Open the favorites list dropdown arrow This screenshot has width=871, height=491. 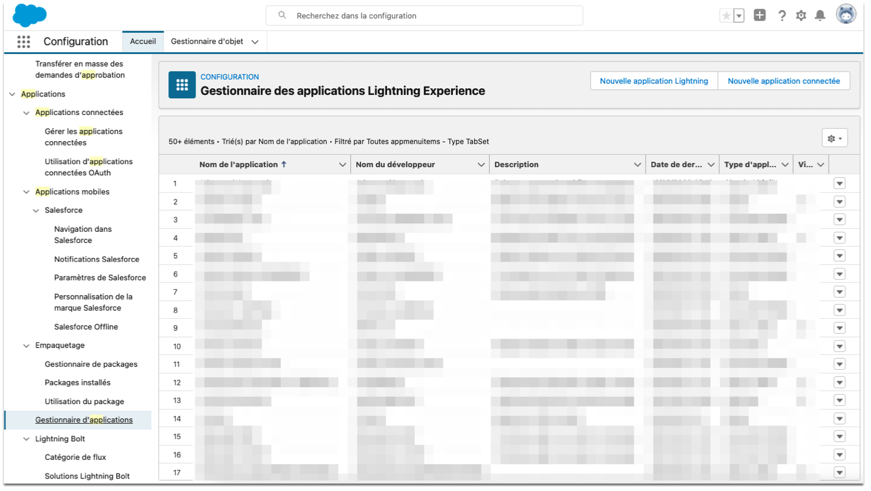click(x=739, y=16)
